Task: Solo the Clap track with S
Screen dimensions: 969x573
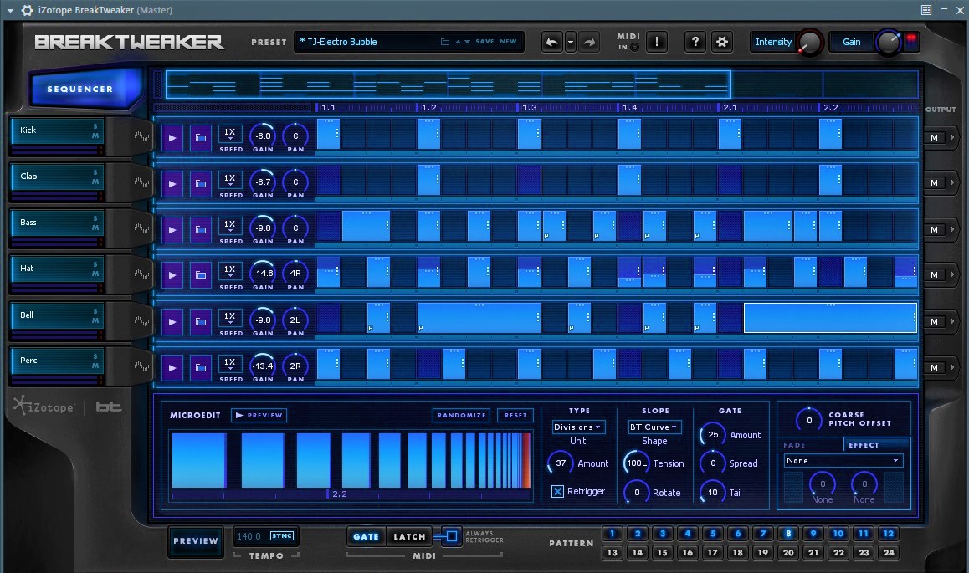Action: pyautogui.click(x=95, y=172)
